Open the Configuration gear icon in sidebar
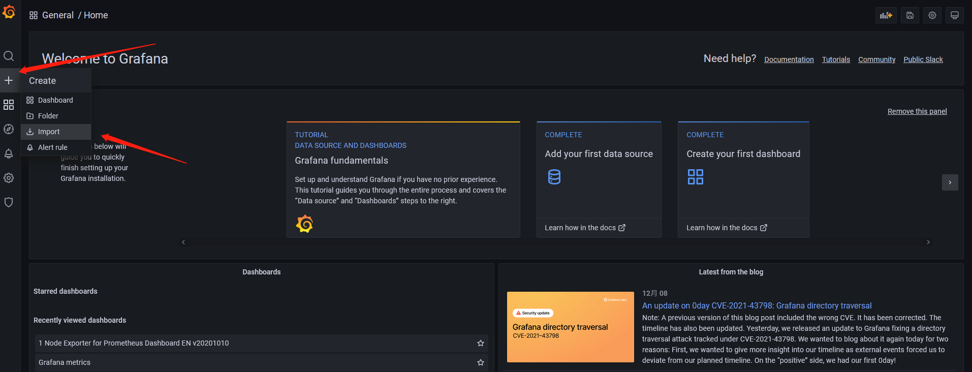The height and width of the screenshot is (372, 972). [x=9, y=178]
